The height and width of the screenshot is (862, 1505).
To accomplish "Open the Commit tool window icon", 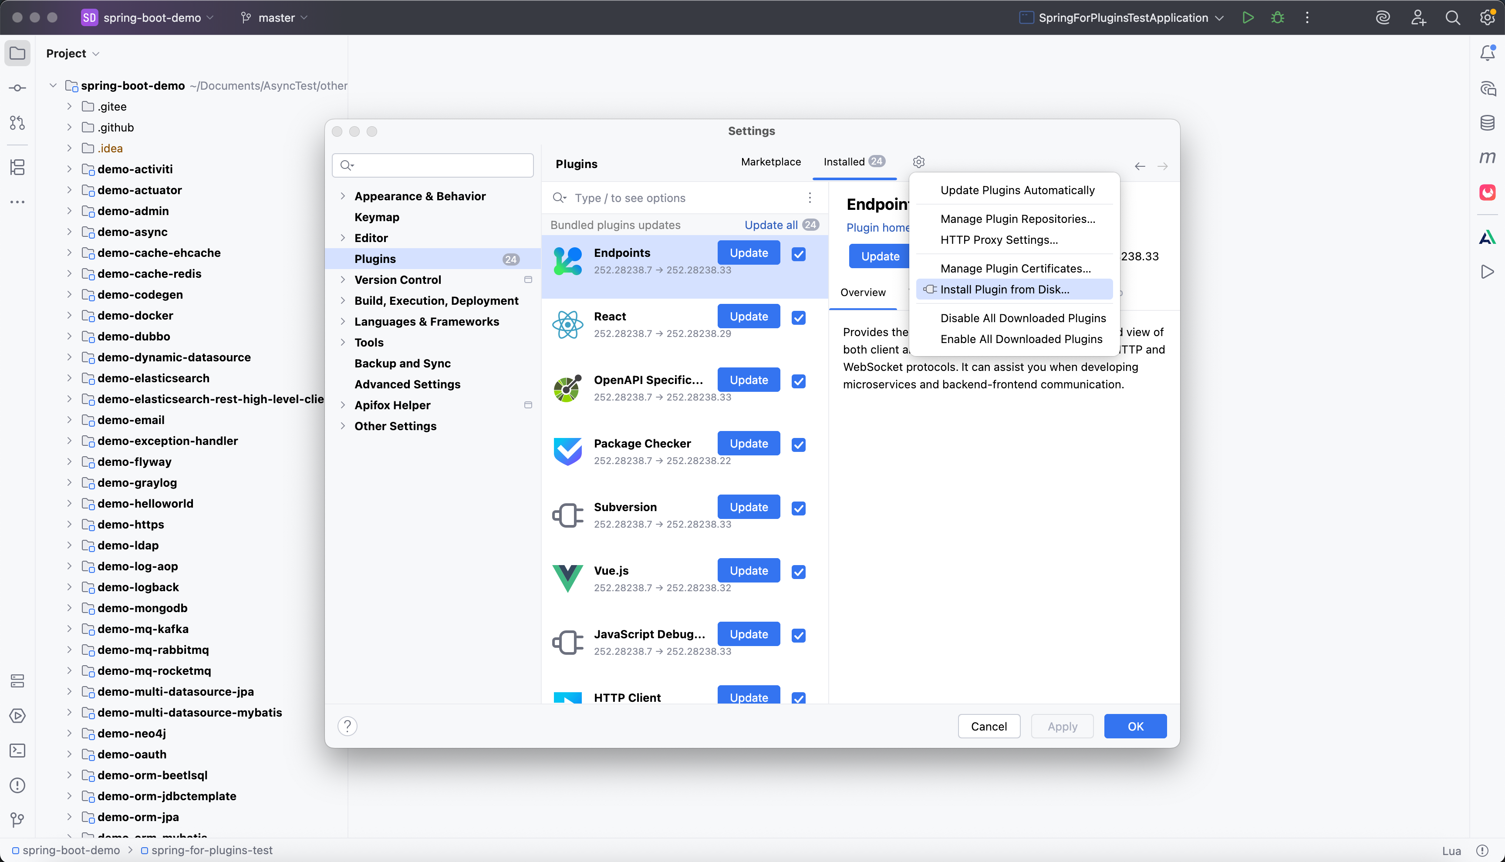I will tap(17, 88).
